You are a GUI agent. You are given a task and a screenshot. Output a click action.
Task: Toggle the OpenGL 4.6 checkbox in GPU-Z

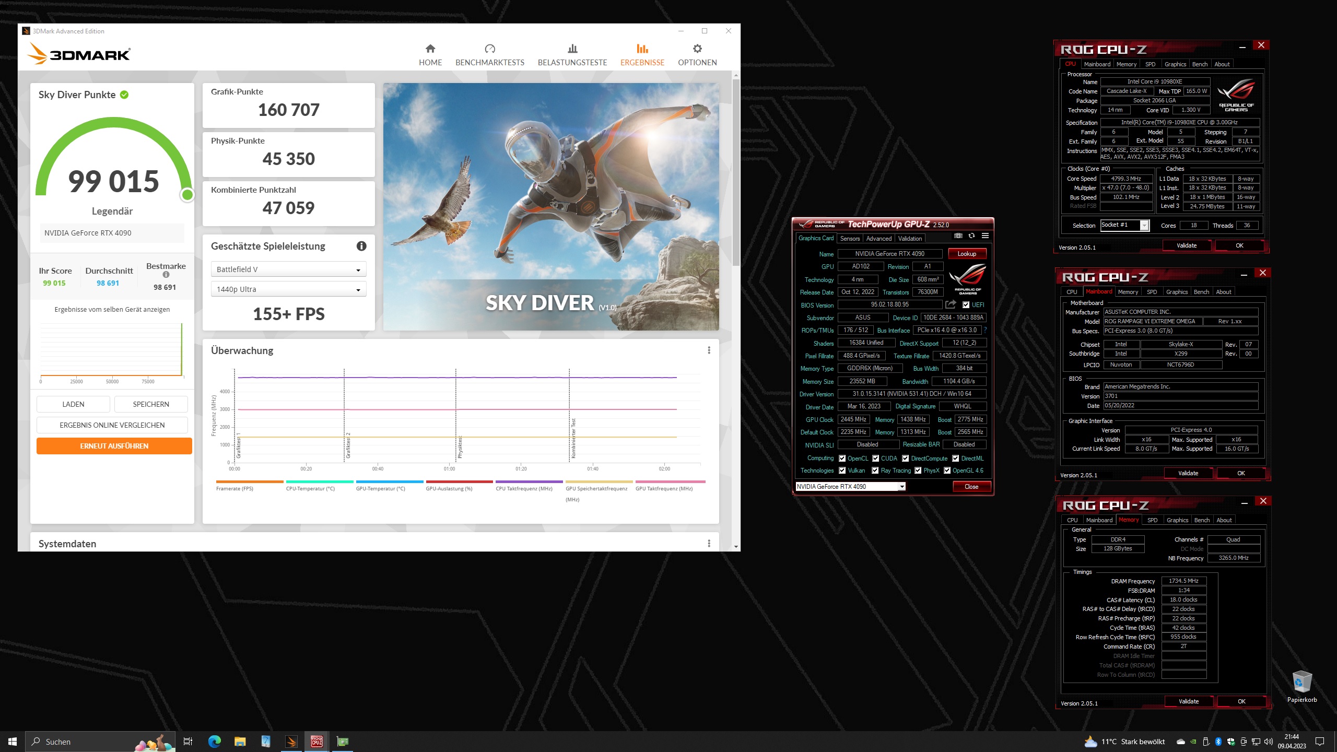(x=947, y=471)
